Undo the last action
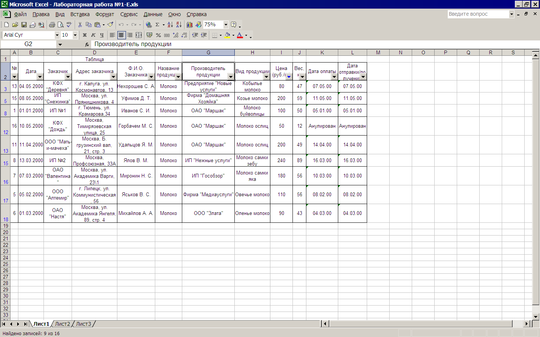 tap(121, 25)
